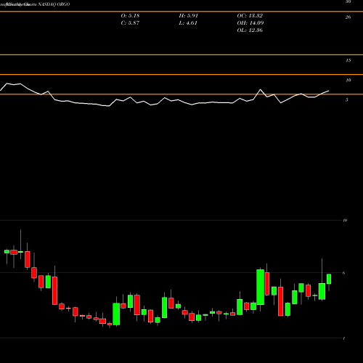Click the 26 label on upper axis
This screenshot has height=363, width=363.
348,17
